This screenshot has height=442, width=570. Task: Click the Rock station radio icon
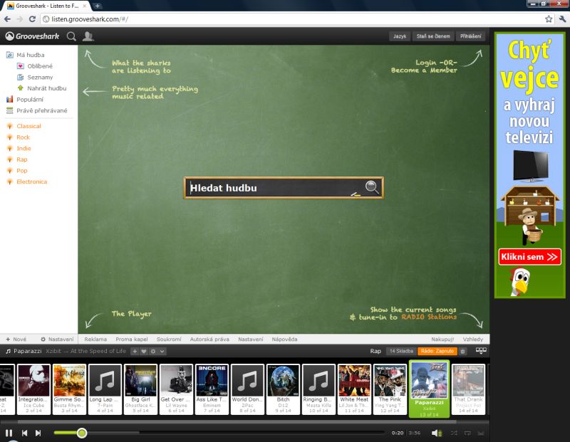pyautogui.click(x=10, y=137)
